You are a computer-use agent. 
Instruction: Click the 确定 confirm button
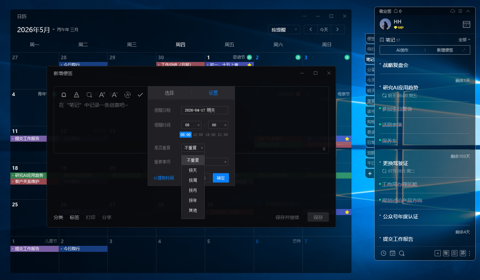pos(221,178)
